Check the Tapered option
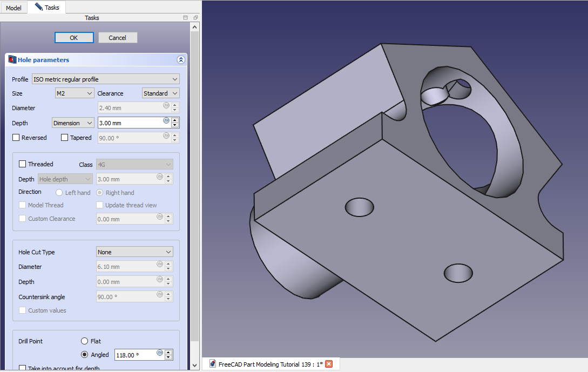Image resolution: width=588 pixels, height=372 pixels. (65, 138)
